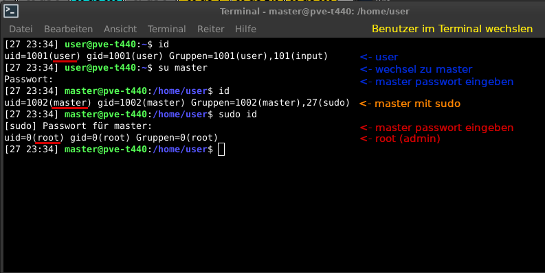Click the underlined 'root' in uid output
This screenshot has height=273, width=545.
point(48,138)
